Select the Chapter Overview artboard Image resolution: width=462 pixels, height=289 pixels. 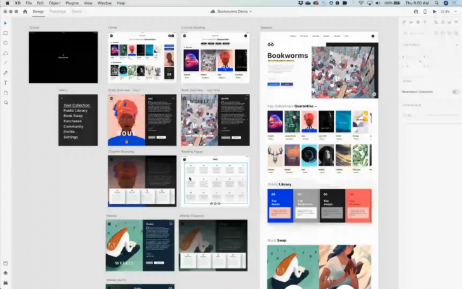tap(142, 181)
